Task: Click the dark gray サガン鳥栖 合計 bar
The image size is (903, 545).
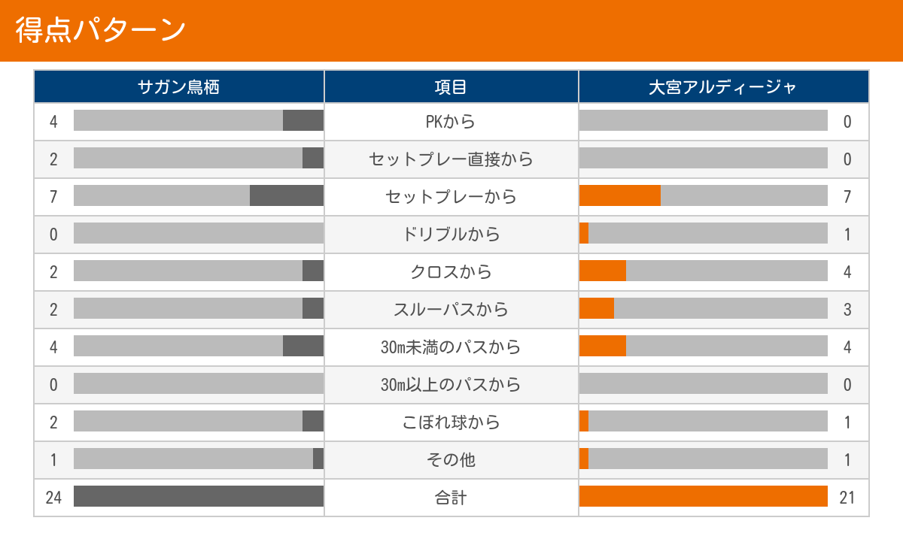Action: (199, 496)
